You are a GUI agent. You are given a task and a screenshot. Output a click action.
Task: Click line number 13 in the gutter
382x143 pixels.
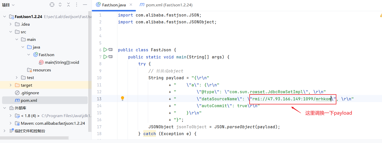tap(99, 99)
